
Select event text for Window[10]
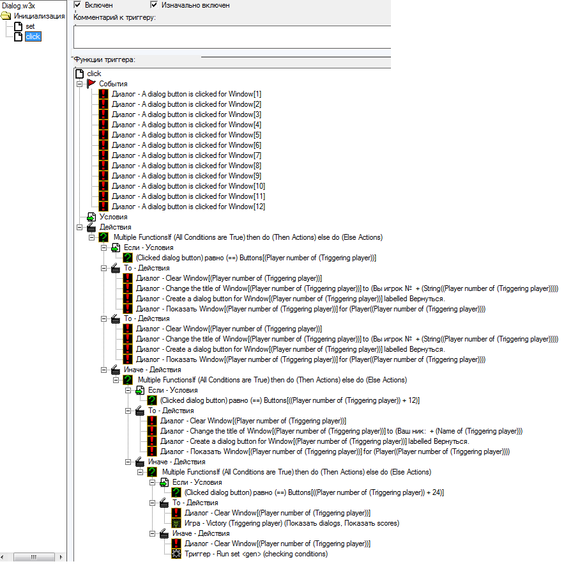pyautogui.click(x=188, y=186)
